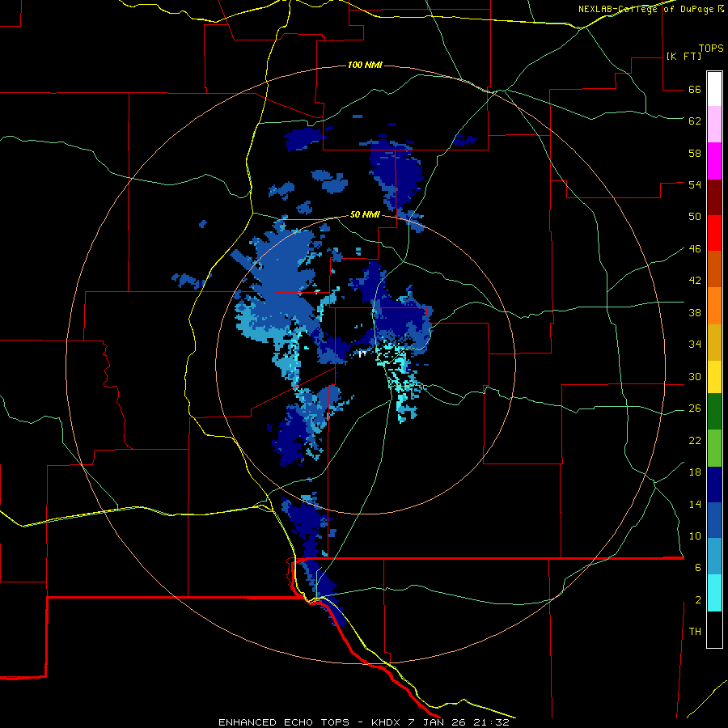
Task: Click the '10' legend value
Action: [695, 535]
